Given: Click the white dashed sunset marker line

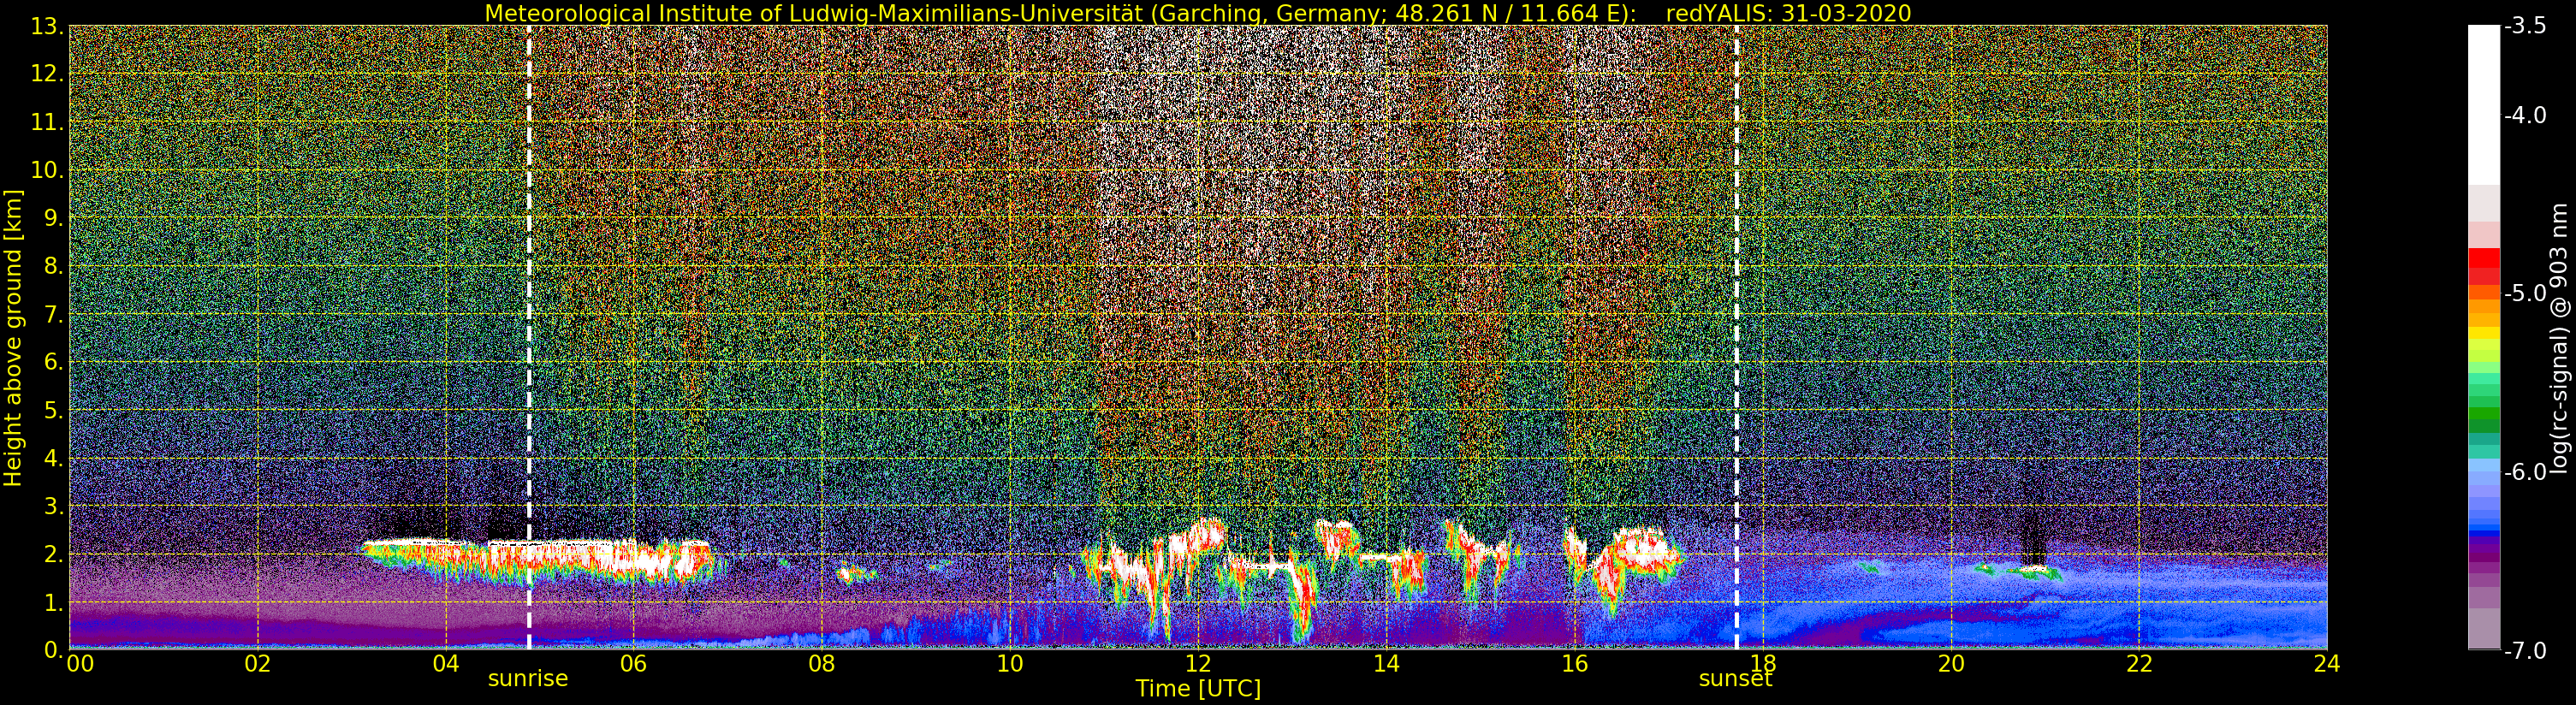Looking at the screenshot, I should point(1736,337).
